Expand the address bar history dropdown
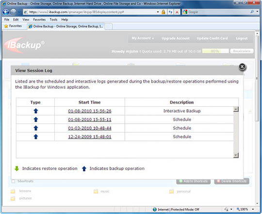 (x=158, y=12)
